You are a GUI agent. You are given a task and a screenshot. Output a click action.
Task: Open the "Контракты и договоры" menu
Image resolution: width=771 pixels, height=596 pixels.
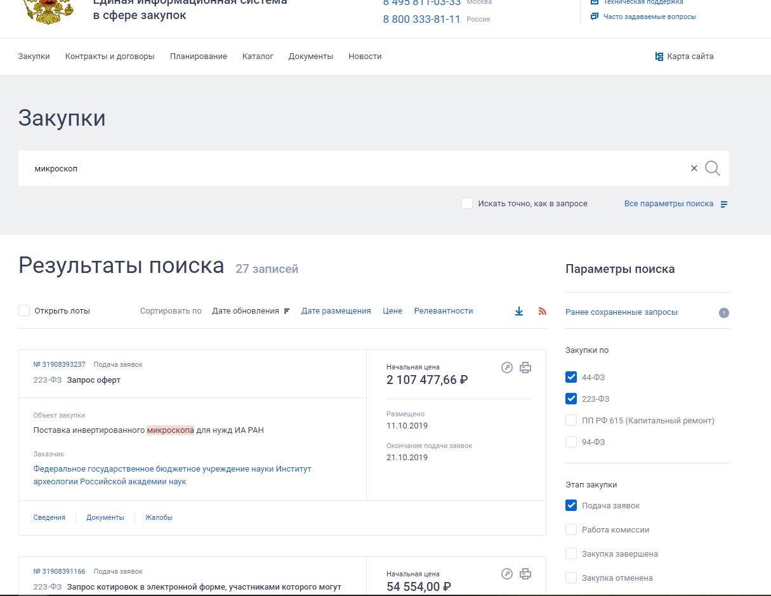pyautogui.click(x=110, y=56)
